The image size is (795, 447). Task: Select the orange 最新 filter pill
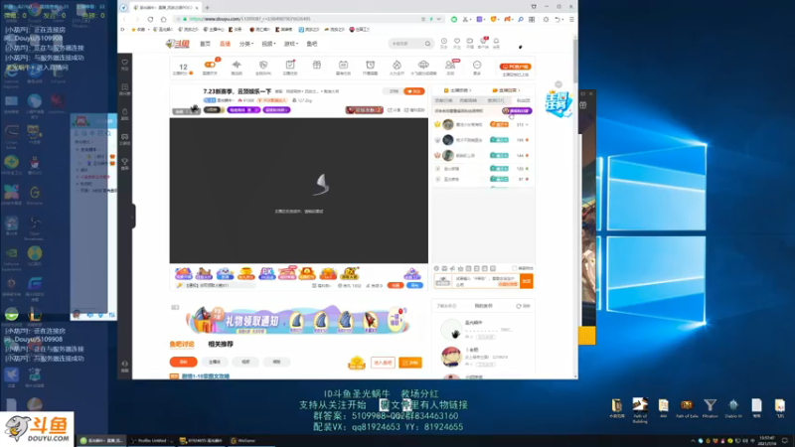(x=183, y=362)
